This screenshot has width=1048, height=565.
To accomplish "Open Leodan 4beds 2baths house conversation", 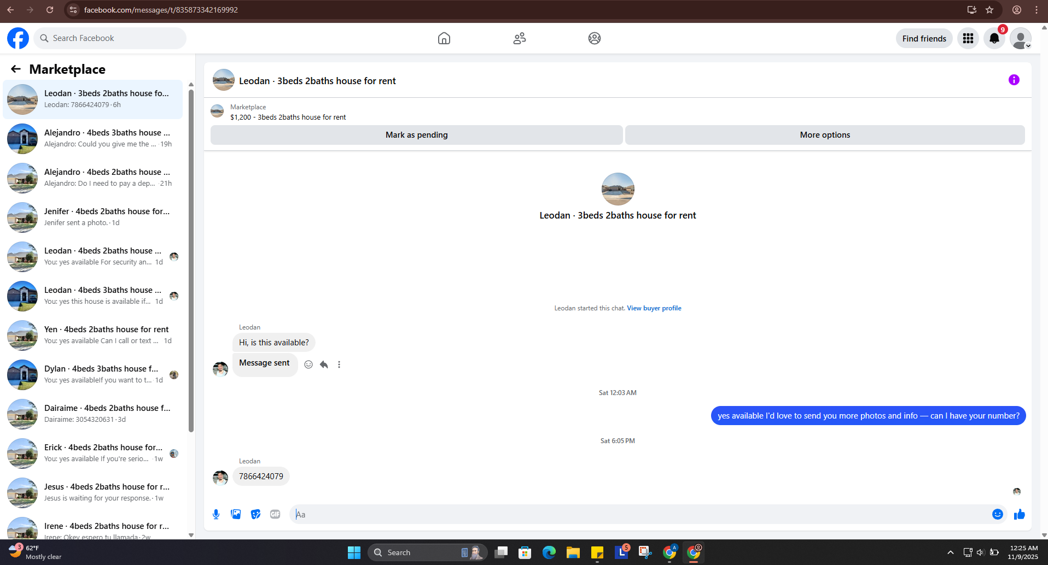I will tap(93, 256).
